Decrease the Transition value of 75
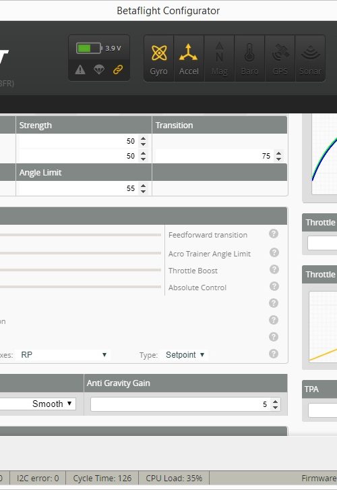 click(278, 159)
